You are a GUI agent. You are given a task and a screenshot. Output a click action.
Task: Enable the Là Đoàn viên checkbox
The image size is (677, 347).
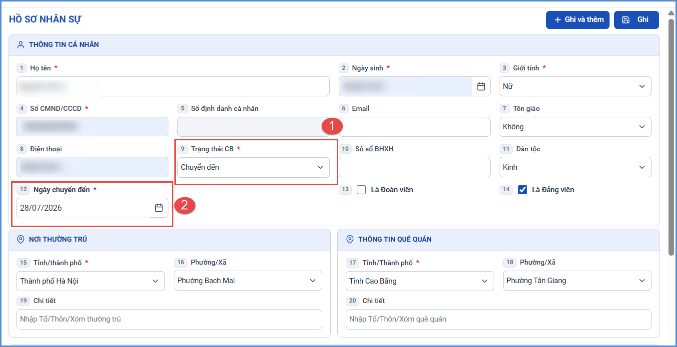pyautogui.click(x=361, y=190)
